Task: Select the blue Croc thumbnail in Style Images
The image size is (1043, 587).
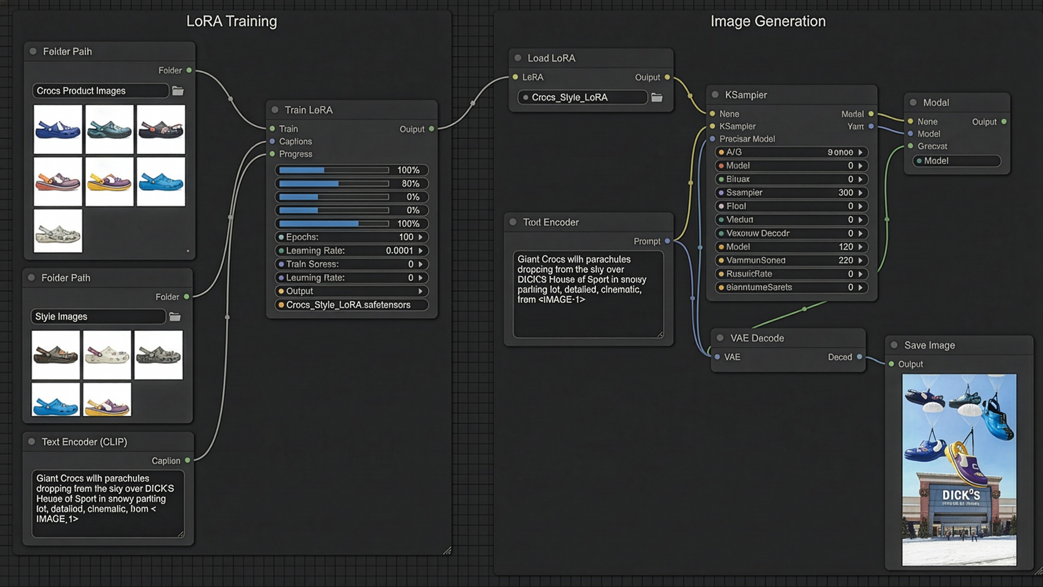Action: (55, 400)
